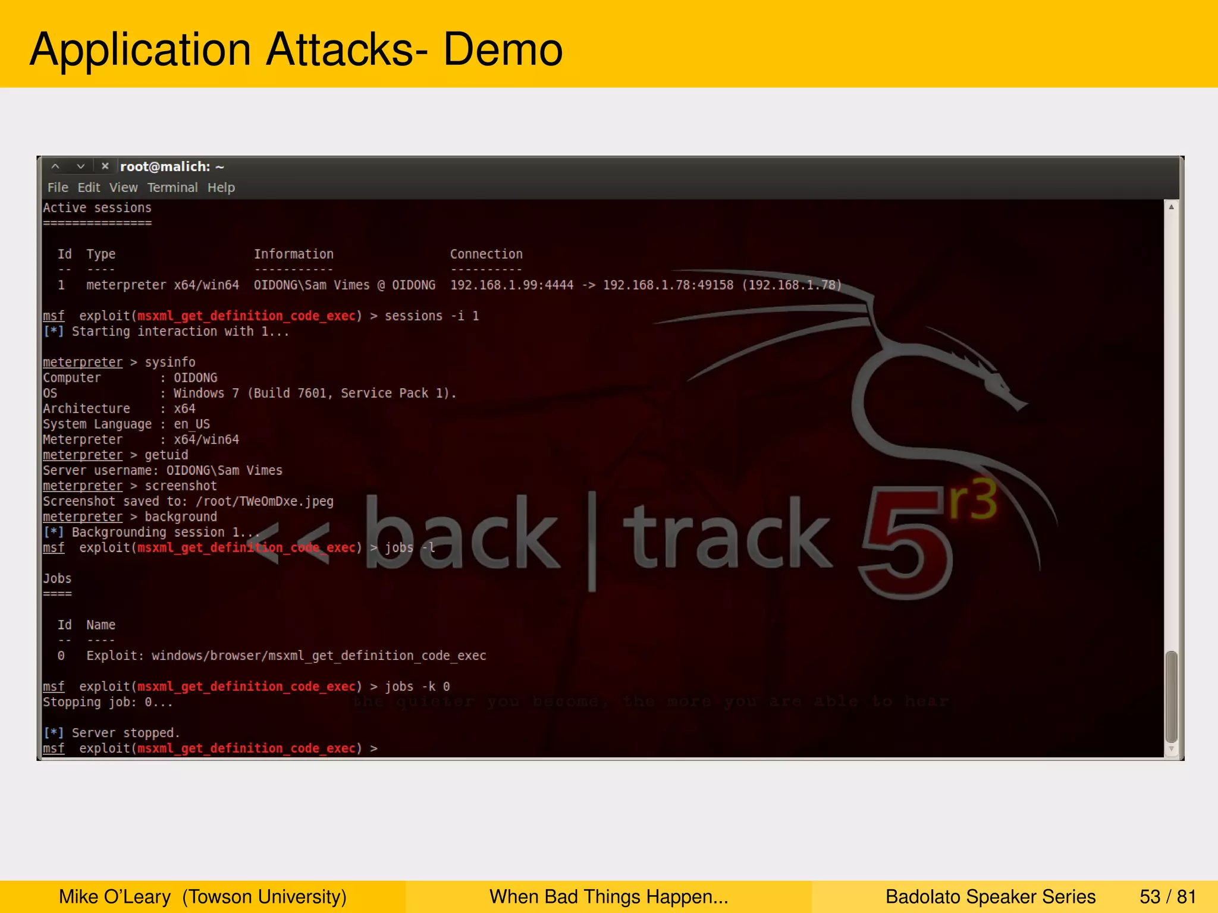The image size is (1218, 913).
Task: Click the terminal vertical scrollbar thumb
Action: point(1171,696)
